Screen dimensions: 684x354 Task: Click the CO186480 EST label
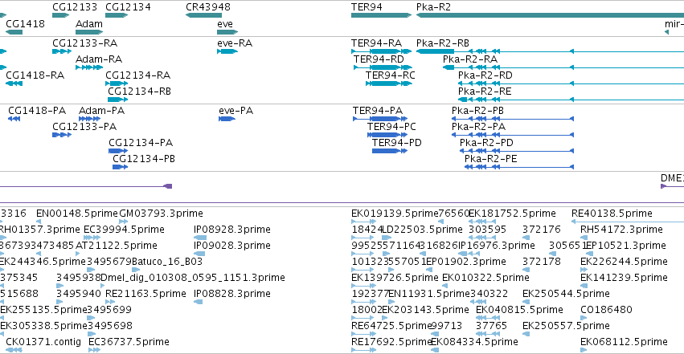[606, 310]
